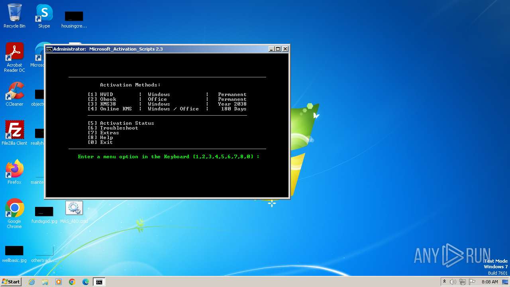
Task: Click the [0] Exit line
Action: click(100, 142)
